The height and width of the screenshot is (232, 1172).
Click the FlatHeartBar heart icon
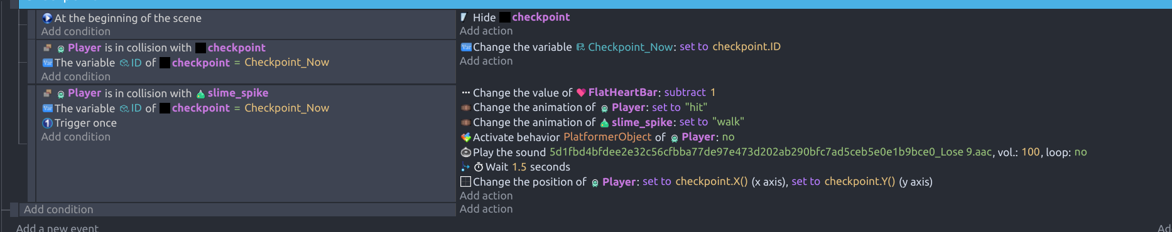[581, 93]
